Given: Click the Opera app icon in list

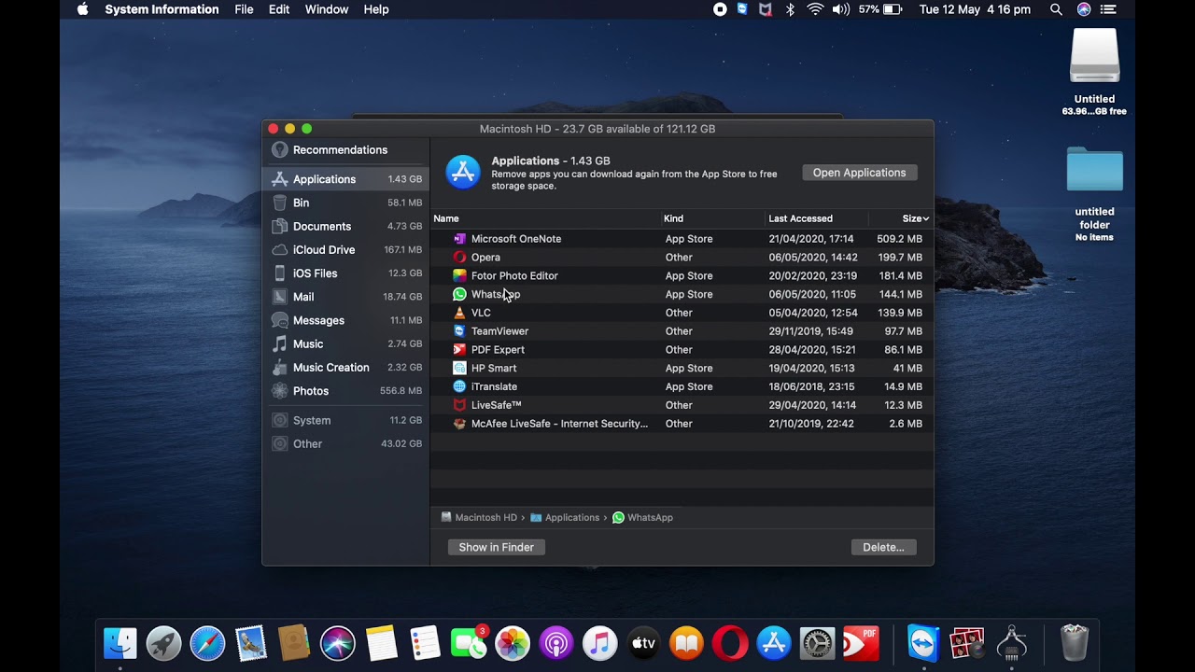Looking at the screenshot, I should tap(459, 258).
